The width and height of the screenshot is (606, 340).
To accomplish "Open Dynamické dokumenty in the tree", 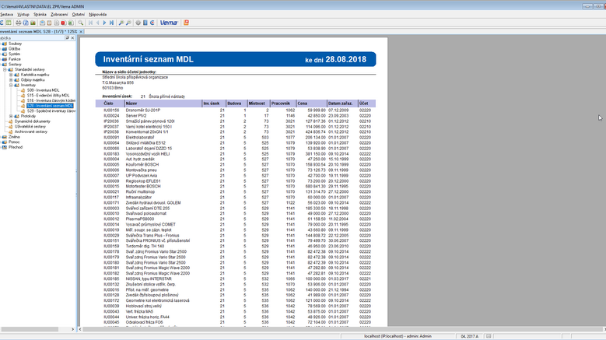I will pyautogui.click(x=31, y=121).
